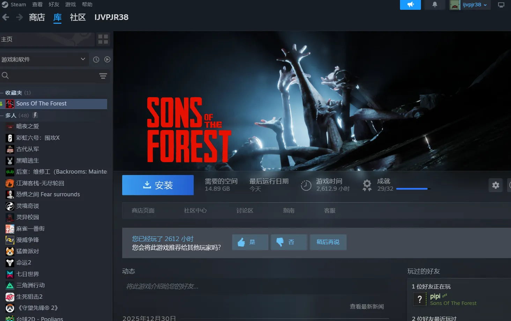Switch library to grid view icon

click(103, 39)
